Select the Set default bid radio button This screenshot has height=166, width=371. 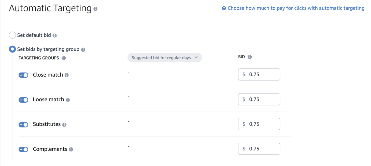click(12, 35)
